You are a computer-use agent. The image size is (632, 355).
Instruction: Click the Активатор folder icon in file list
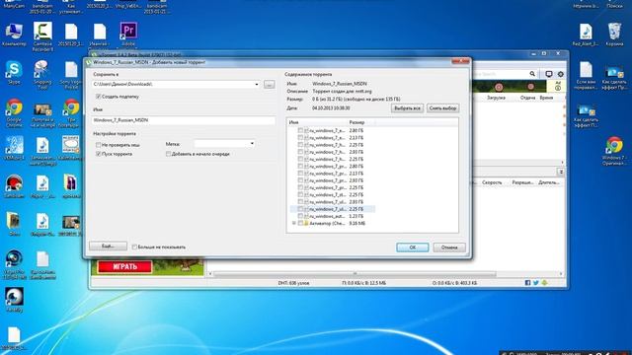coord(306,223)
